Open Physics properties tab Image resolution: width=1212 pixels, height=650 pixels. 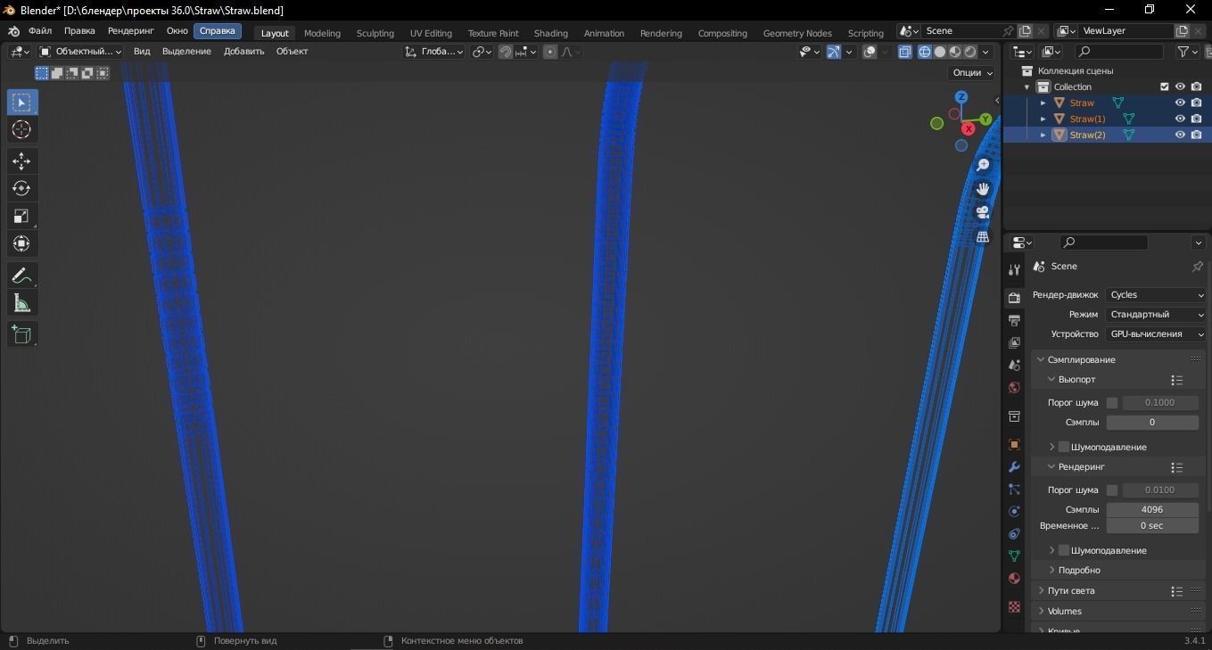click(1014, 511)
